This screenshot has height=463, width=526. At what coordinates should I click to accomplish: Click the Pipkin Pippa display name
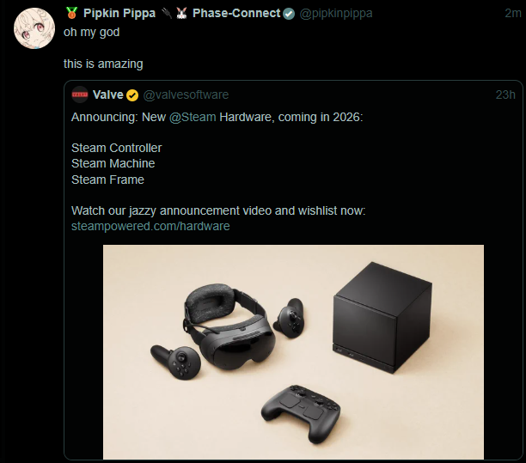(118, 13)
